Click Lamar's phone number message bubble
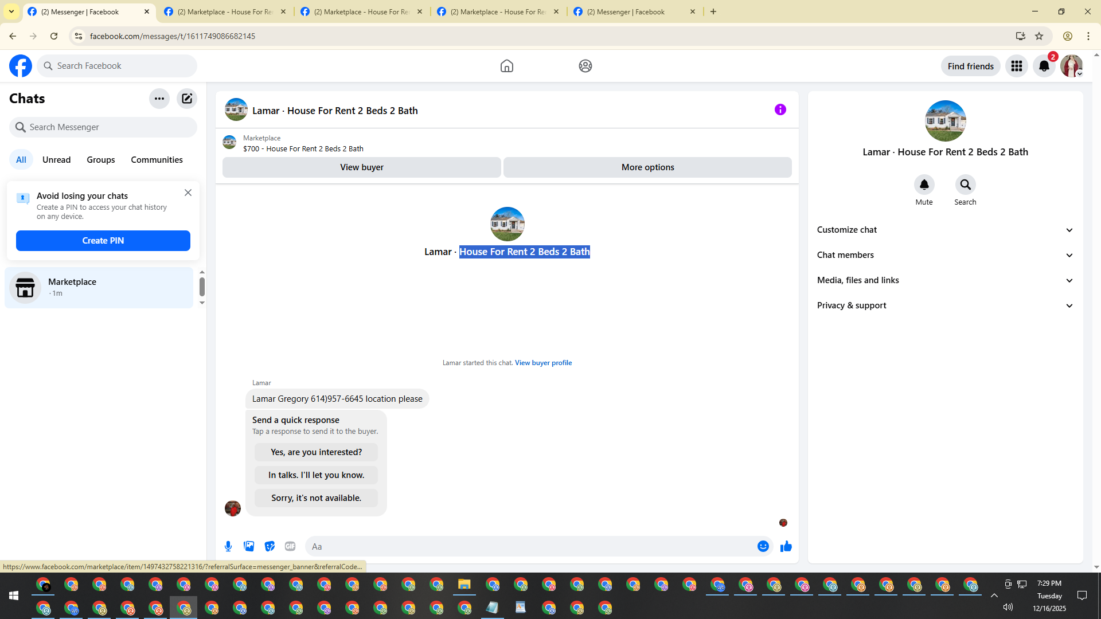This screenshot has height=619, width=1101. coord(337,399)
